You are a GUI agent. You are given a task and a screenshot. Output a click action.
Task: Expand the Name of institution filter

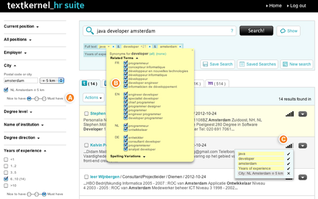(x=24, y=125)
